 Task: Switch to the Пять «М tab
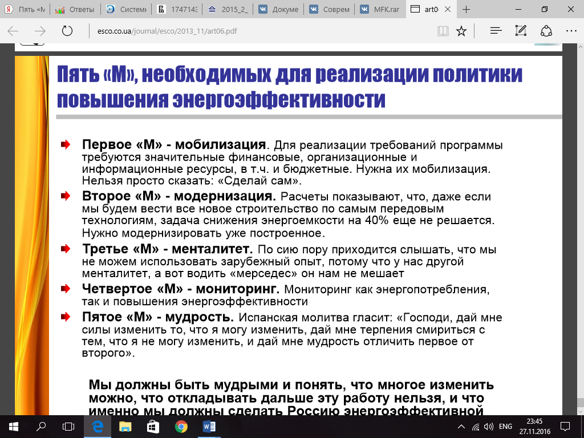pyautogui.click(x=25, y=9)
